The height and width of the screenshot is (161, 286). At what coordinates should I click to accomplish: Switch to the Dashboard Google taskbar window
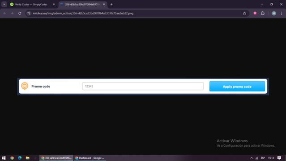[x=90, y=158]
